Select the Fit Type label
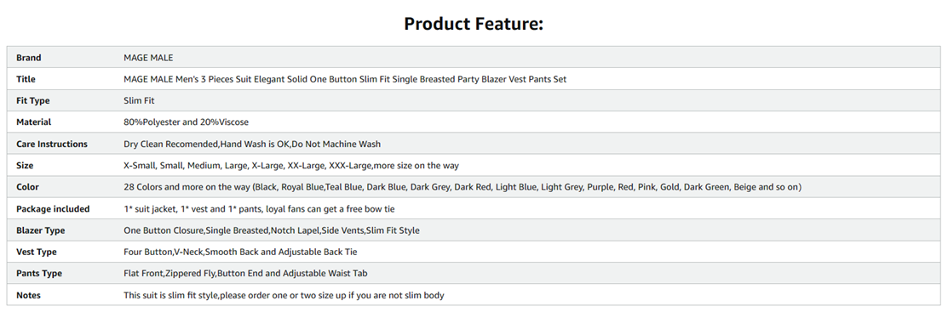 (x=32, y=101)
